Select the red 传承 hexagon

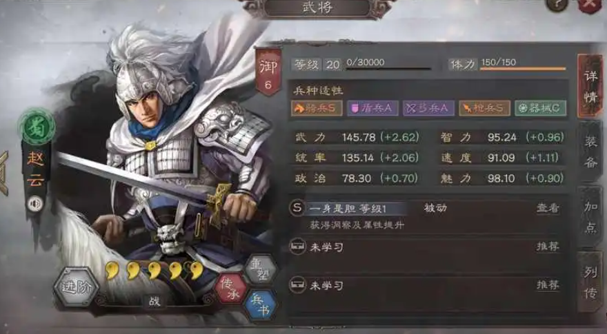[x=230, y=289]
